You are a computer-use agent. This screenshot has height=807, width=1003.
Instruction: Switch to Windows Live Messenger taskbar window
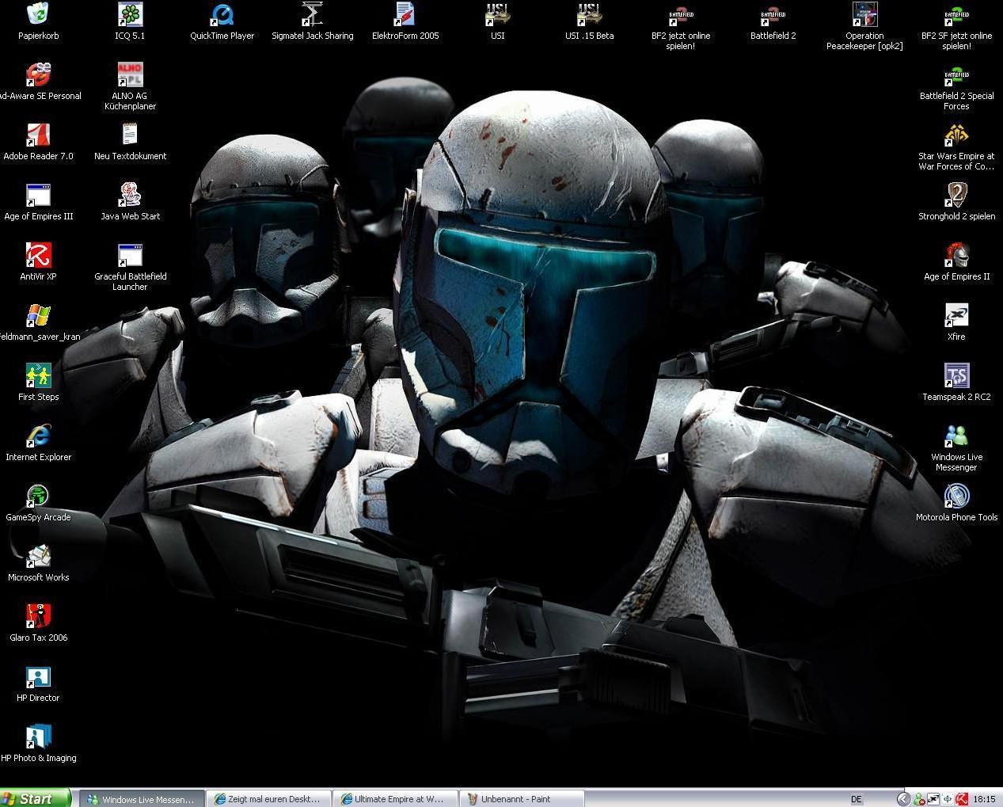[142, 799]
